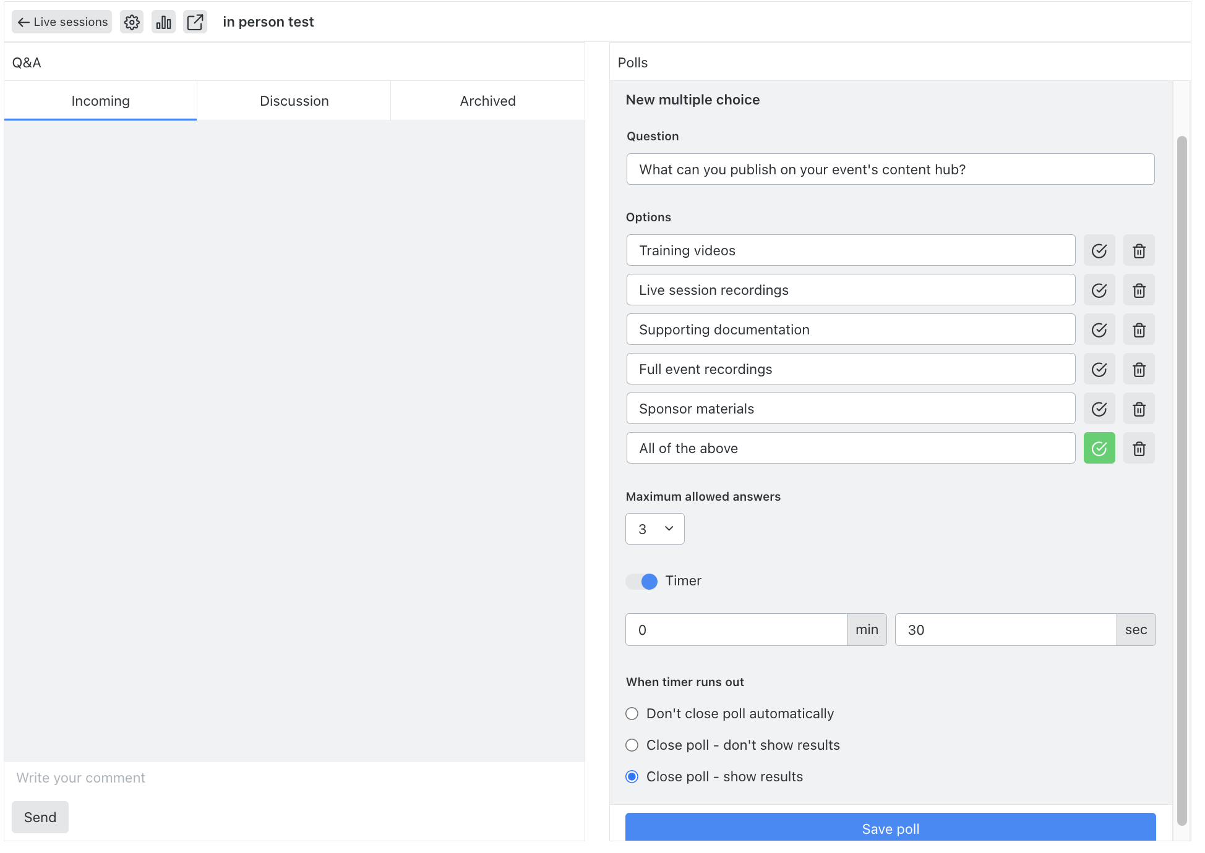Open the Maximum allowed answers dropdown
Image resolution: width=1205 pixels, height=853 pixels.
(654, 528)
